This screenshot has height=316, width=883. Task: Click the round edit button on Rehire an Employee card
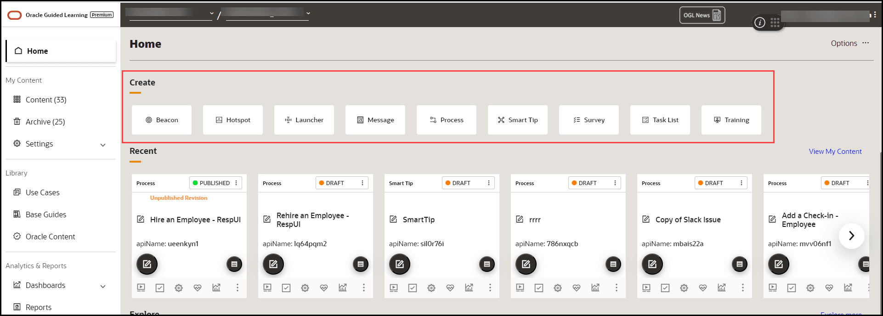click(273, 264)
